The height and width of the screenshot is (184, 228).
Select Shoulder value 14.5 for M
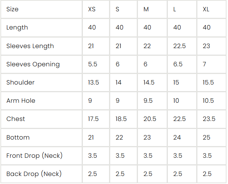tap(149, 82)
